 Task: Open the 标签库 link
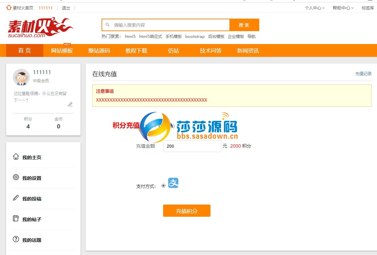click(x=368, y=8)
